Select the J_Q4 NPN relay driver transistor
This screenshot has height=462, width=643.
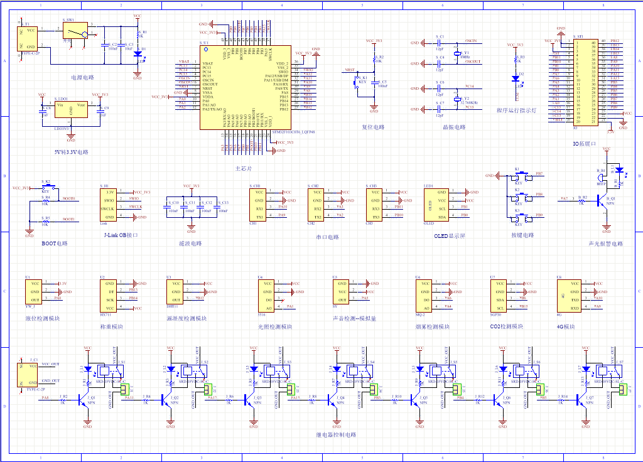(x=333, y=400)
